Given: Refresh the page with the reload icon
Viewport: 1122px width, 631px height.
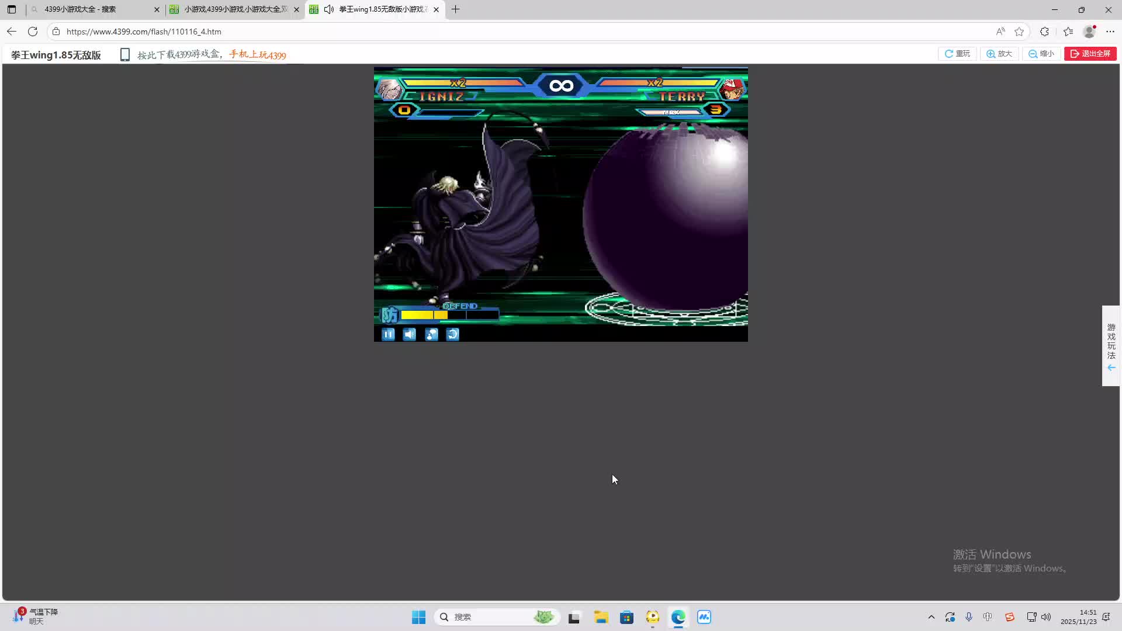Looking at the screenshot, I should point(33,32).
